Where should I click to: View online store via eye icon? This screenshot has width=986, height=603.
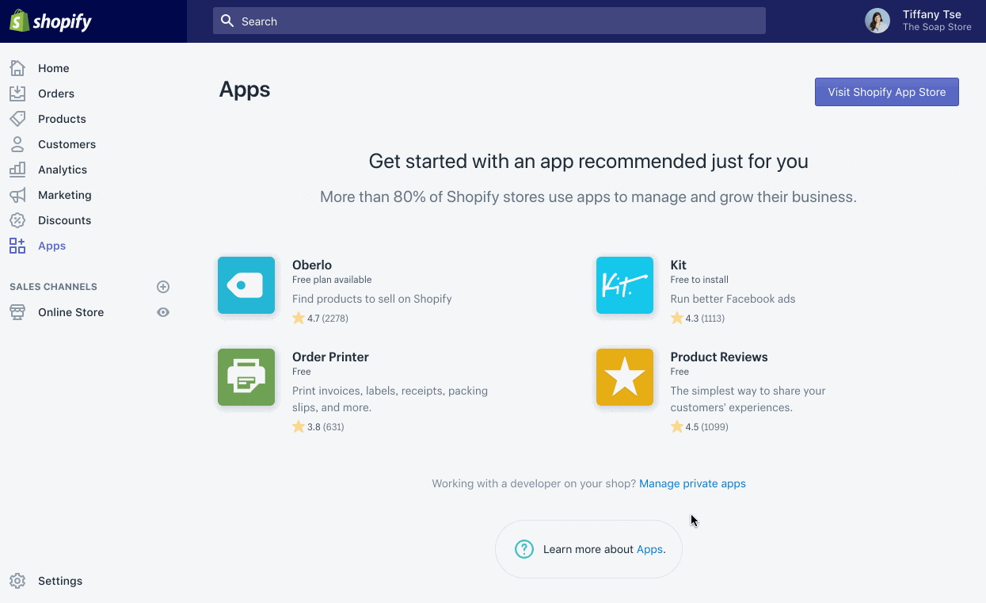[x=163, y=312]
